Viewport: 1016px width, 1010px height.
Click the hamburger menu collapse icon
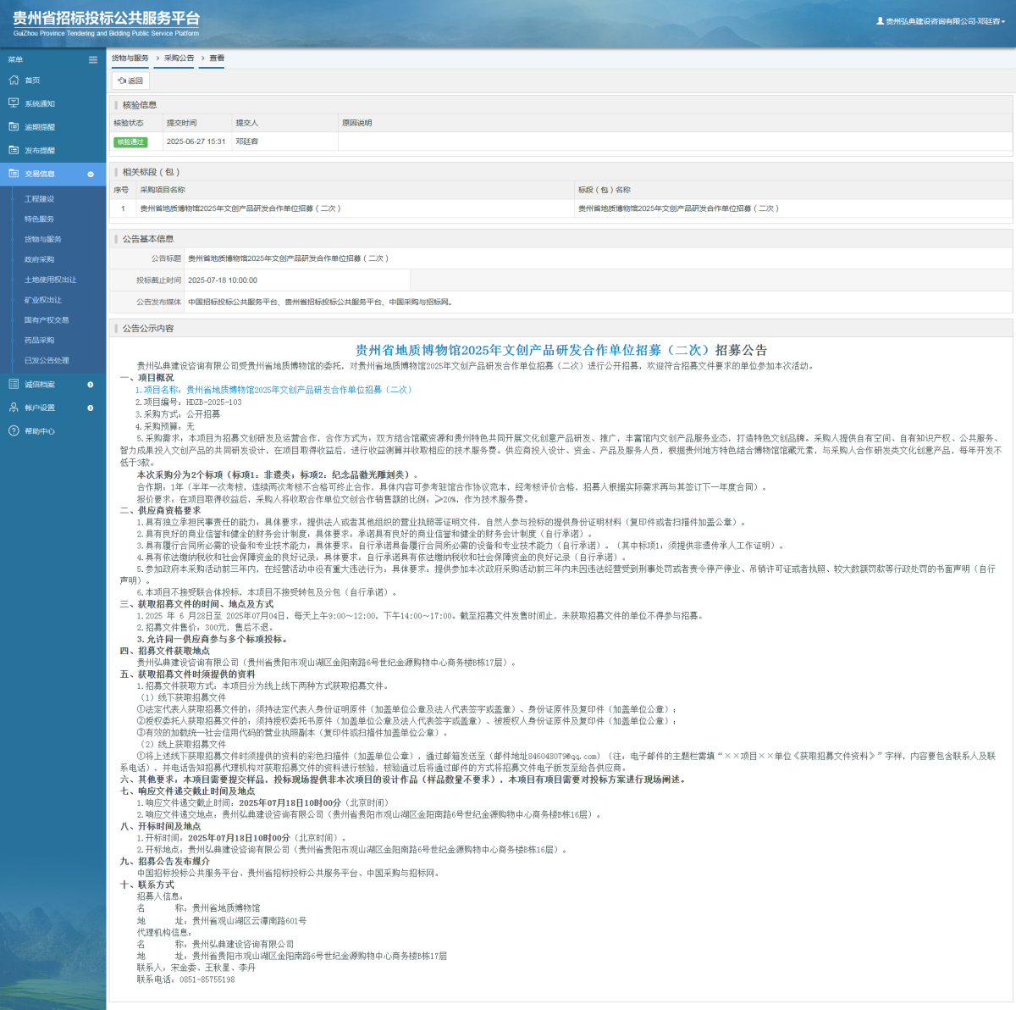93,59
